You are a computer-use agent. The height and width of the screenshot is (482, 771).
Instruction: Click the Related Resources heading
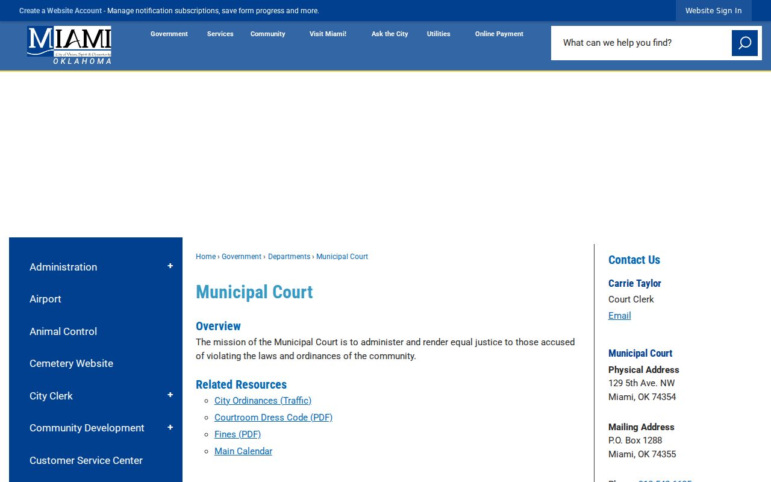tap(241, 384)
